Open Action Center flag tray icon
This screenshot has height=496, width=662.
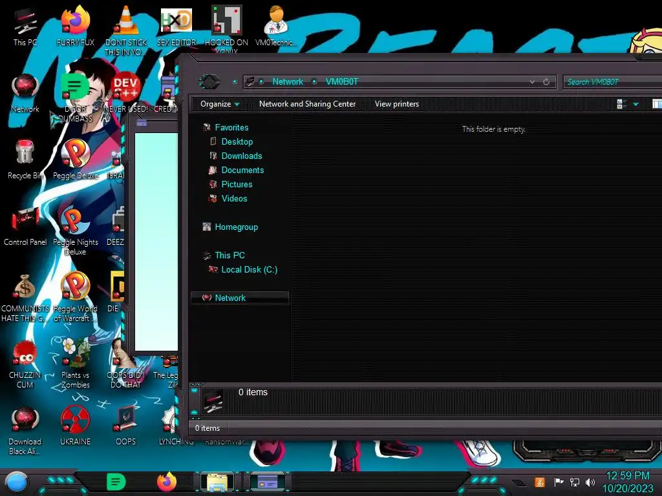point(559,482)
